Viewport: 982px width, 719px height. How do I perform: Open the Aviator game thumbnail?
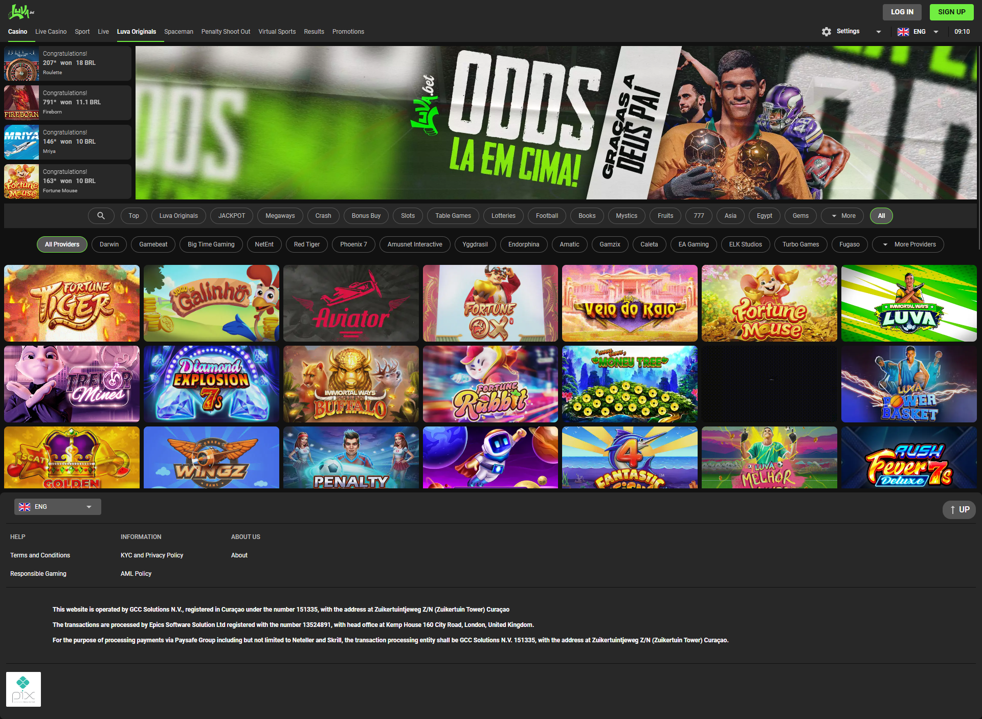coord(351,303)
